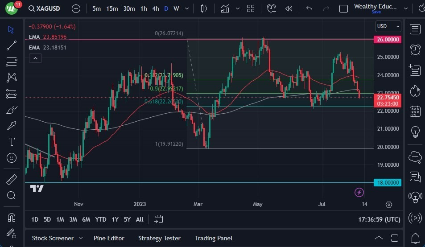The image size is (425, 247).
Task: Select the Text tool in left toolbar
Action: pos(12,142)
